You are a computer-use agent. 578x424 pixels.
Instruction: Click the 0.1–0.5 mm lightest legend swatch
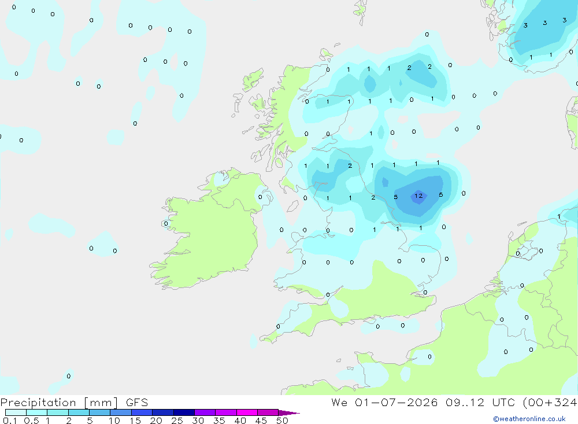(x=16, y=412)
